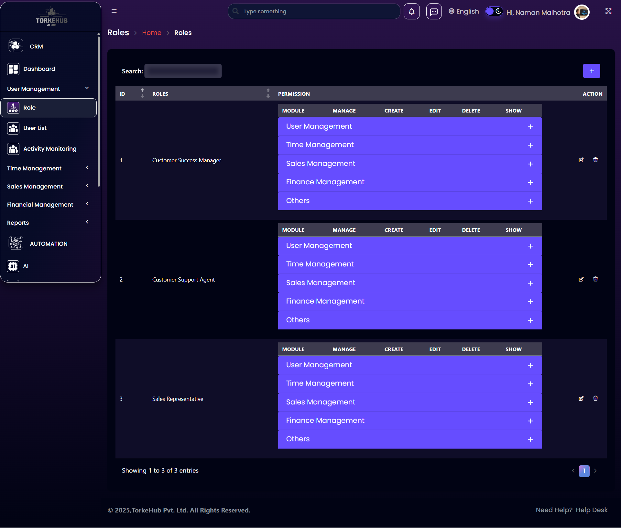This screenshot has height=528, width=621.
Task: Click the roles Search input field
Action: 183,71
